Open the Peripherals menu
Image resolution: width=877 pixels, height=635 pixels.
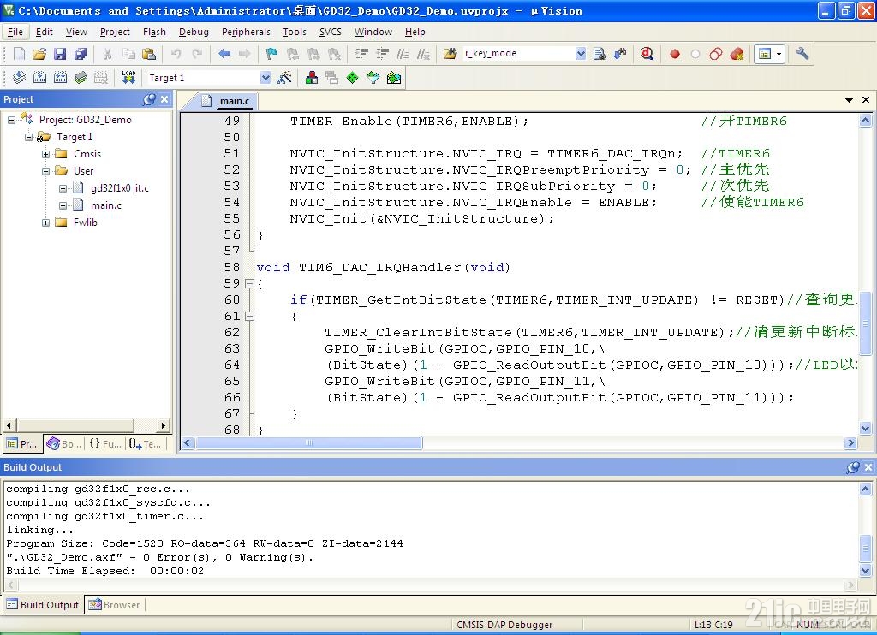pyautogui.click(x=246, y=32)
